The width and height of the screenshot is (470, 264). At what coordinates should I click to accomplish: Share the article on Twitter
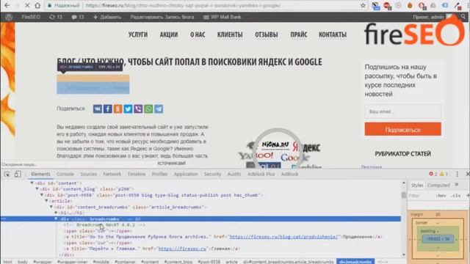click(128, 109)
